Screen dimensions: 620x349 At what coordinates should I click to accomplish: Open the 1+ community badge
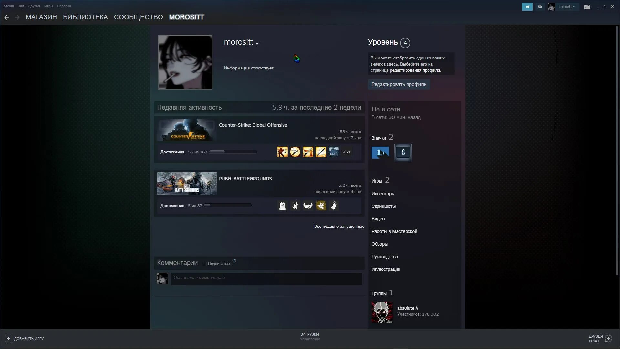point(380,153)
